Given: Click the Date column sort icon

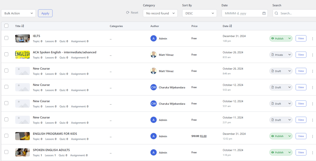Looking at the screenshot, I should [x=231, y=26].
